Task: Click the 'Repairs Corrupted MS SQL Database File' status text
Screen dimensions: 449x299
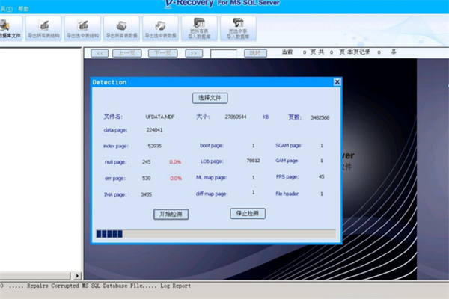Action: click(85, 286)
